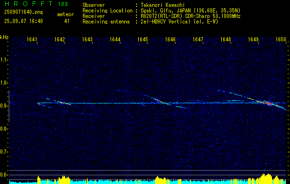Click the filename 2509071640.png

point(24,12)
